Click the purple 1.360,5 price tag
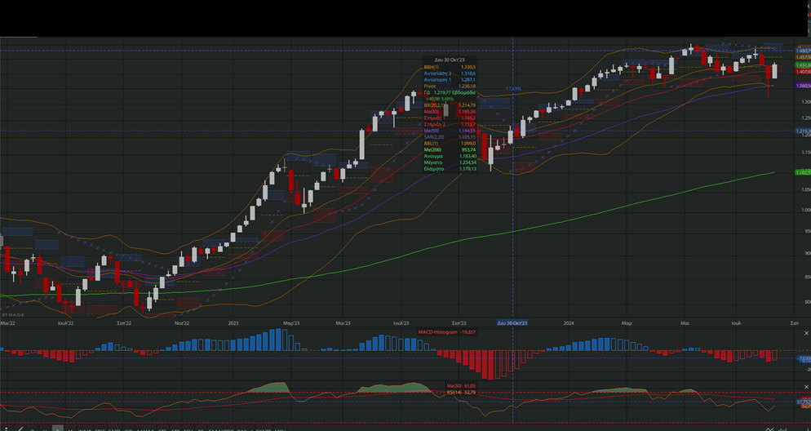Viewport: 811px width, 431px height. coord(803,86)
